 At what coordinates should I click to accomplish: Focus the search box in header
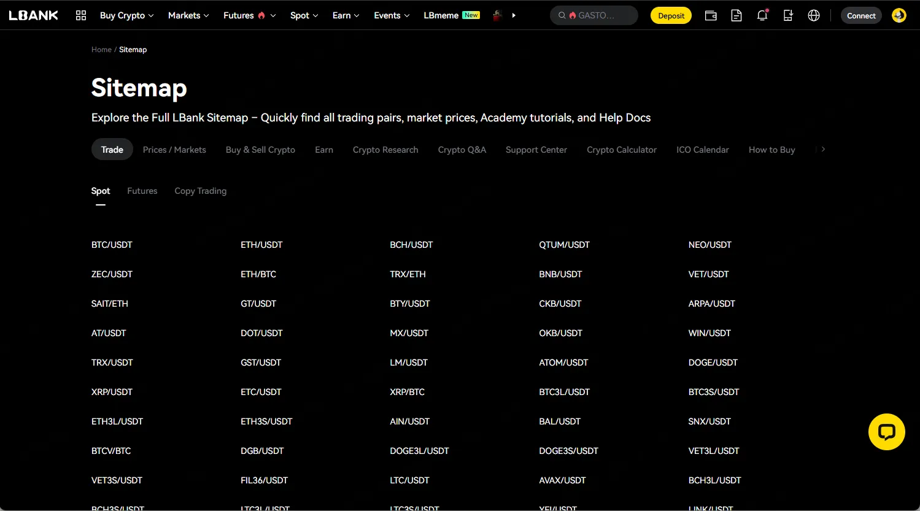pyautogui.click(x=594, y=15)
